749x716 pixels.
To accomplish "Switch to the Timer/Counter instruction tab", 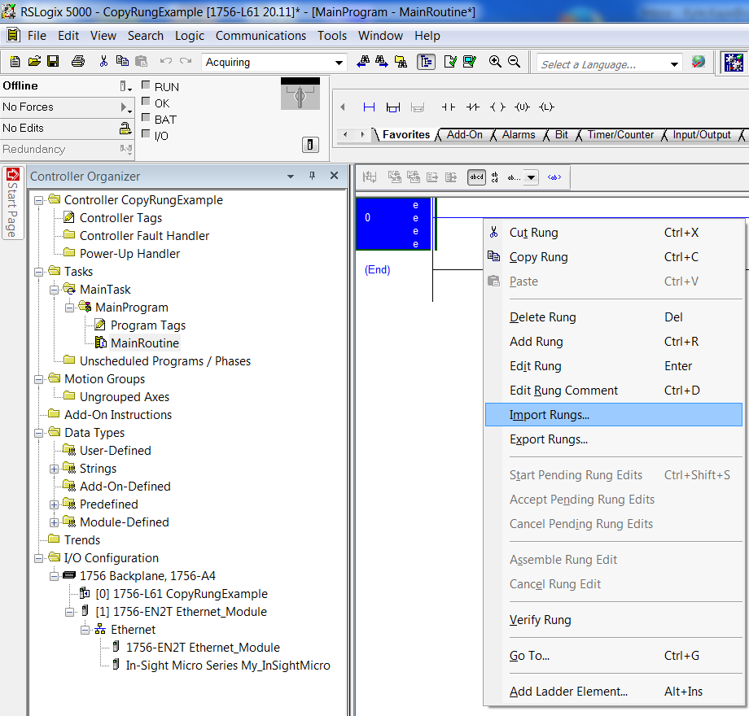I will click(620, 135).
